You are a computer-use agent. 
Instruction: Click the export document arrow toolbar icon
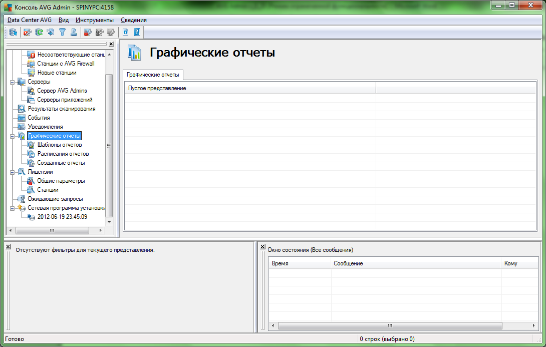51,33
